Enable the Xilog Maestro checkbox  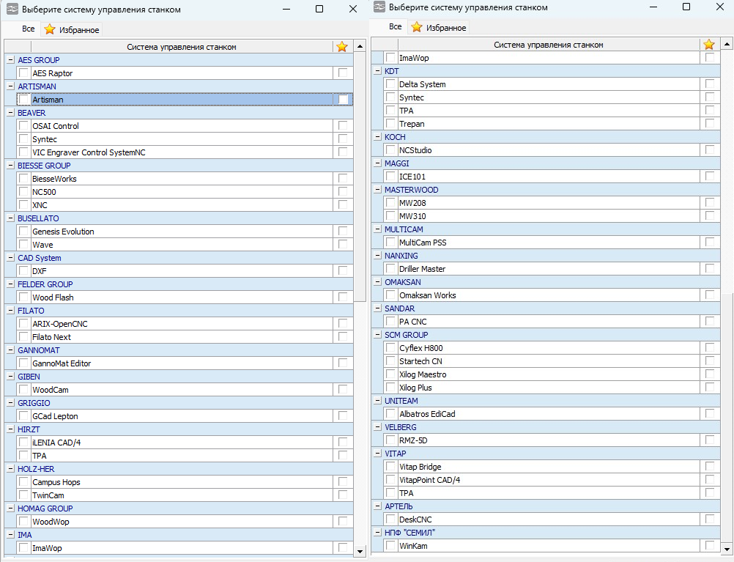391,374
